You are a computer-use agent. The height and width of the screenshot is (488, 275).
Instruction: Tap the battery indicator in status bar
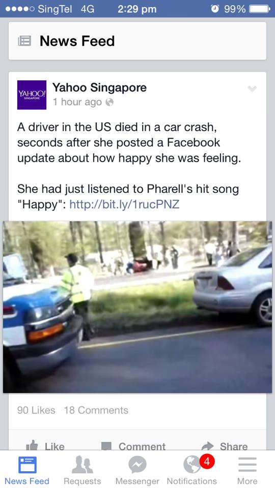[x=260, y=9]
